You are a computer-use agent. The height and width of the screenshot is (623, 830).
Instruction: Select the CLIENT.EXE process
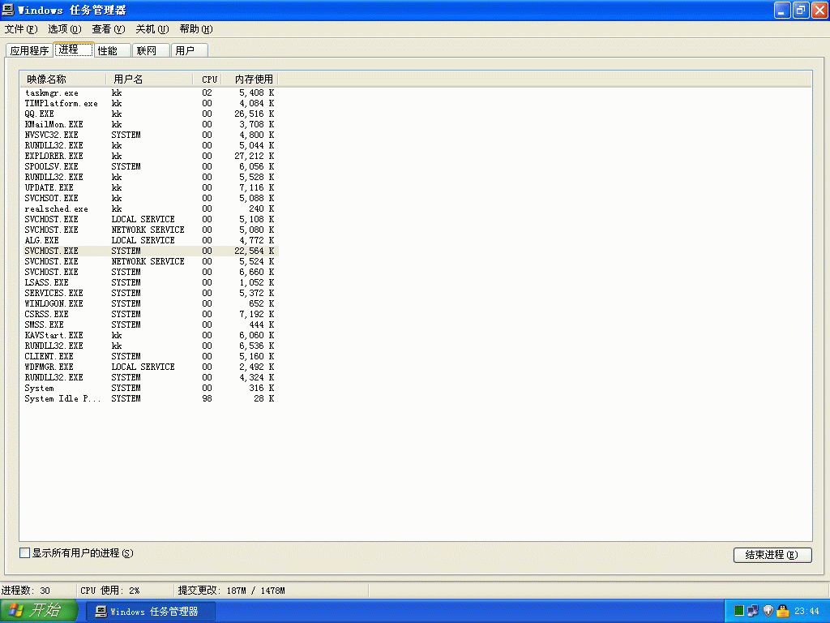click(x=149, y=357)
